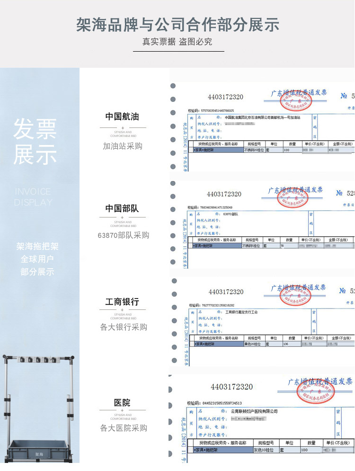
Task: Click '规格型号' column header on 中国航油 invoice
Action: 254,144
